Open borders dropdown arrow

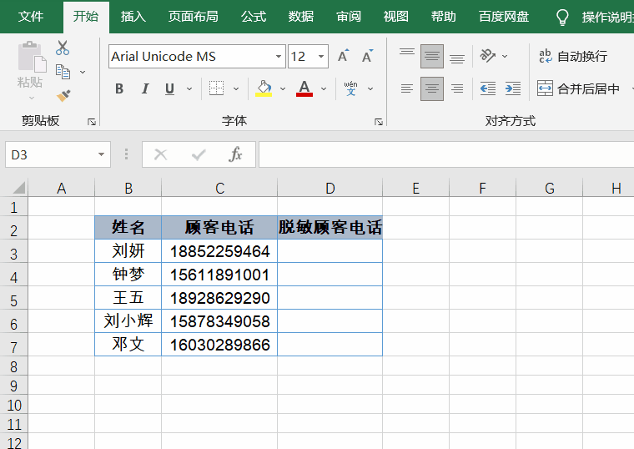click(x=236, y=88)
